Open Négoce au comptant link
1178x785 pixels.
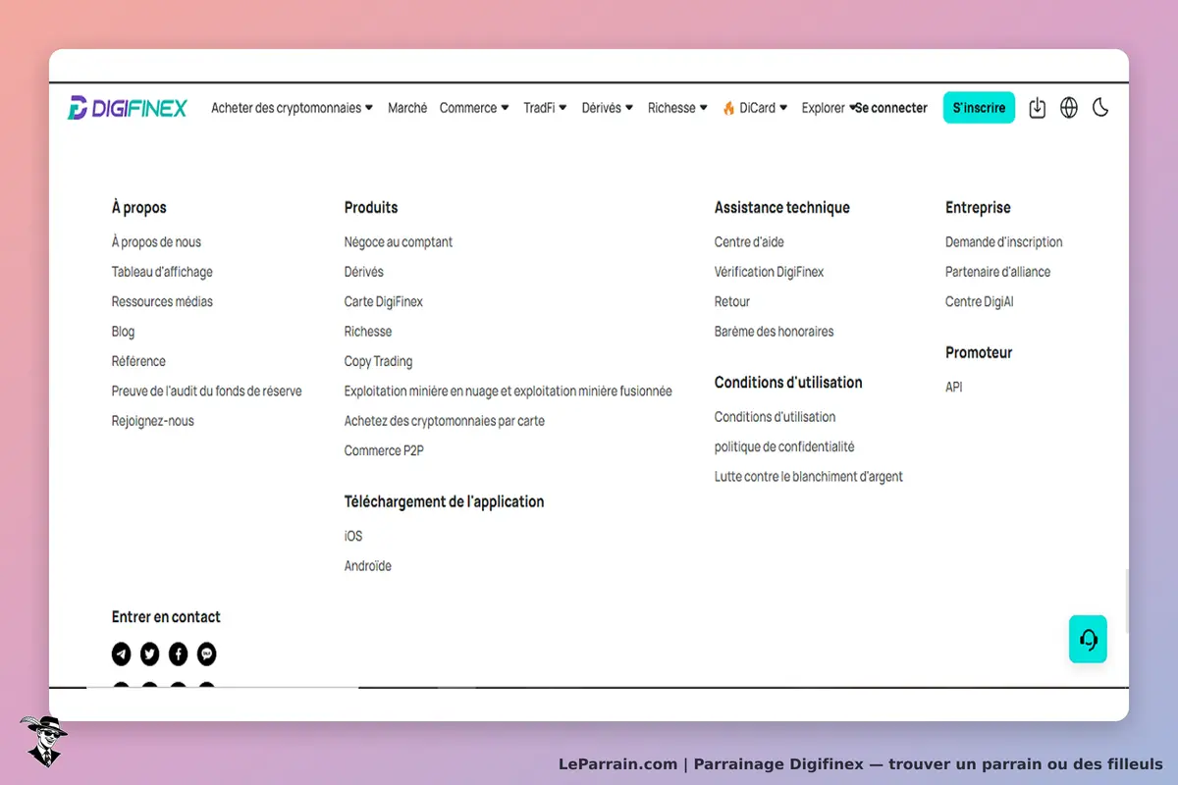point(399,242)
